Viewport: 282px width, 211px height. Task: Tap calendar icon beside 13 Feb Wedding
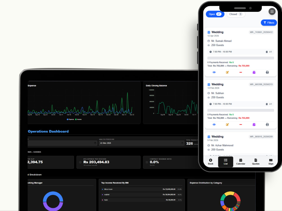pos(209,84)
